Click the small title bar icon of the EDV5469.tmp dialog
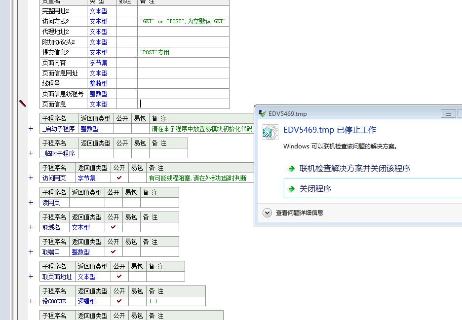The image size is (462, 320). (x=263, y=113)
